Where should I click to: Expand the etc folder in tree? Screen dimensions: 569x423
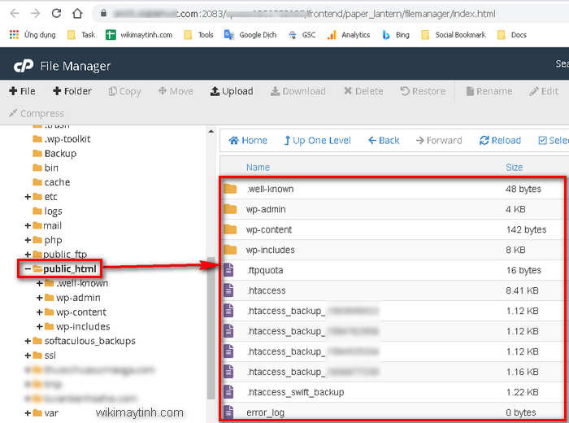[x=28, y=197]
